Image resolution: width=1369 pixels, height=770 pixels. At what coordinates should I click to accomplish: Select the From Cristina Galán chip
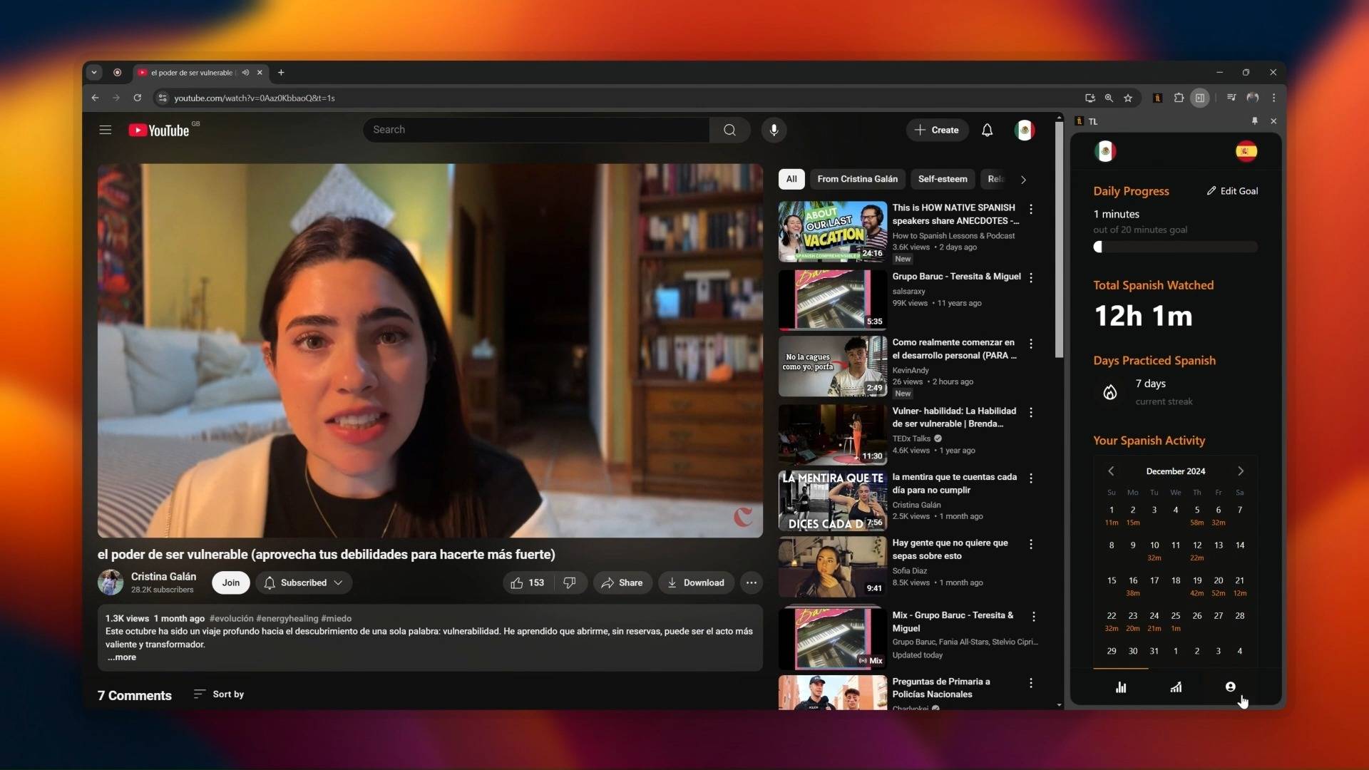click(x=857, y=179)
